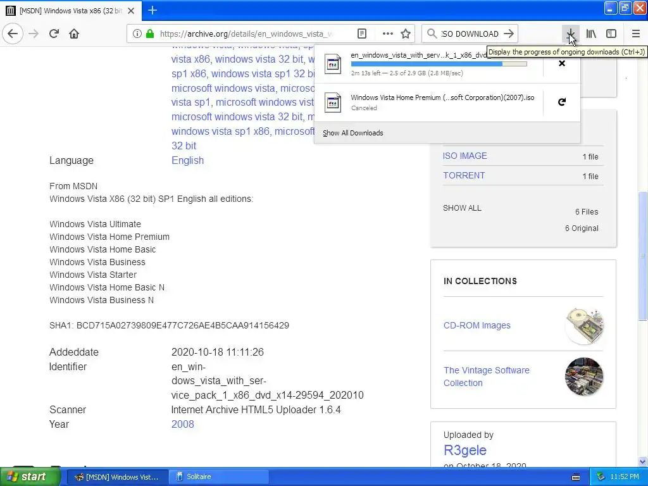648x486 pixels.
Task: Open a new tab with plus
Action: pyautogui.click(x=153, y=10)
